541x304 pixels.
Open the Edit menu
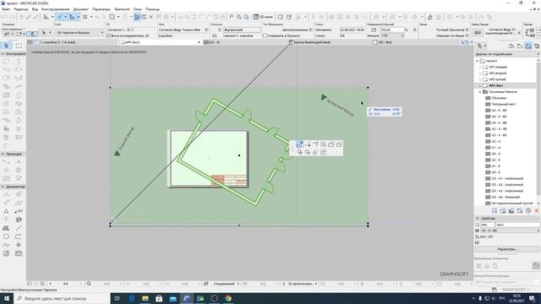[21, 9]
